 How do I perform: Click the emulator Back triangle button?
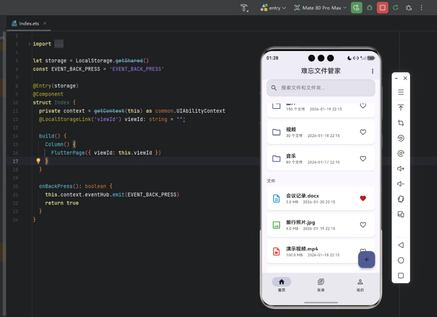401,245
